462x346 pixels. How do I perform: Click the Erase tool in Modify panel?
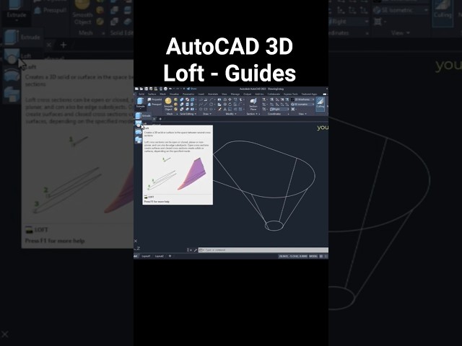[219, 109]
